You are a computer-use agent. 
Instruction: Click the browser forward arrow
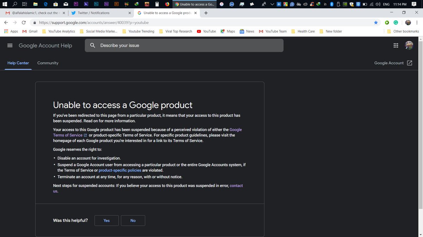pos(15,22)
